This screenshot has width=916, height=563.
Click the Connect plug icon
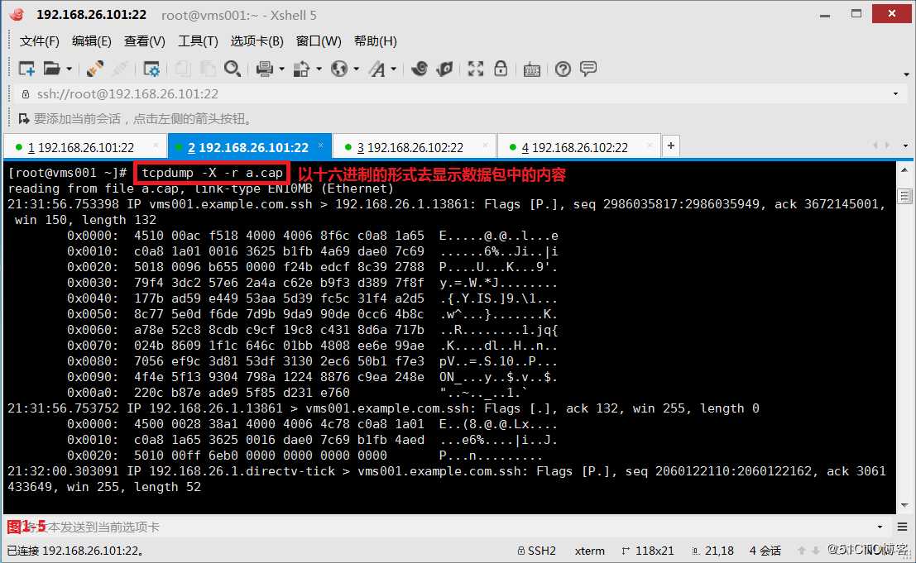[94, 69]
